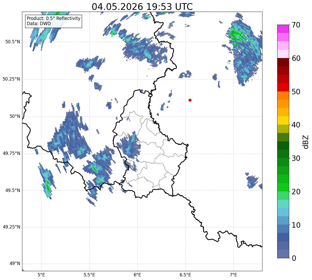Click the Product 0.5° Reflectivity info box

tap(53, 21)
